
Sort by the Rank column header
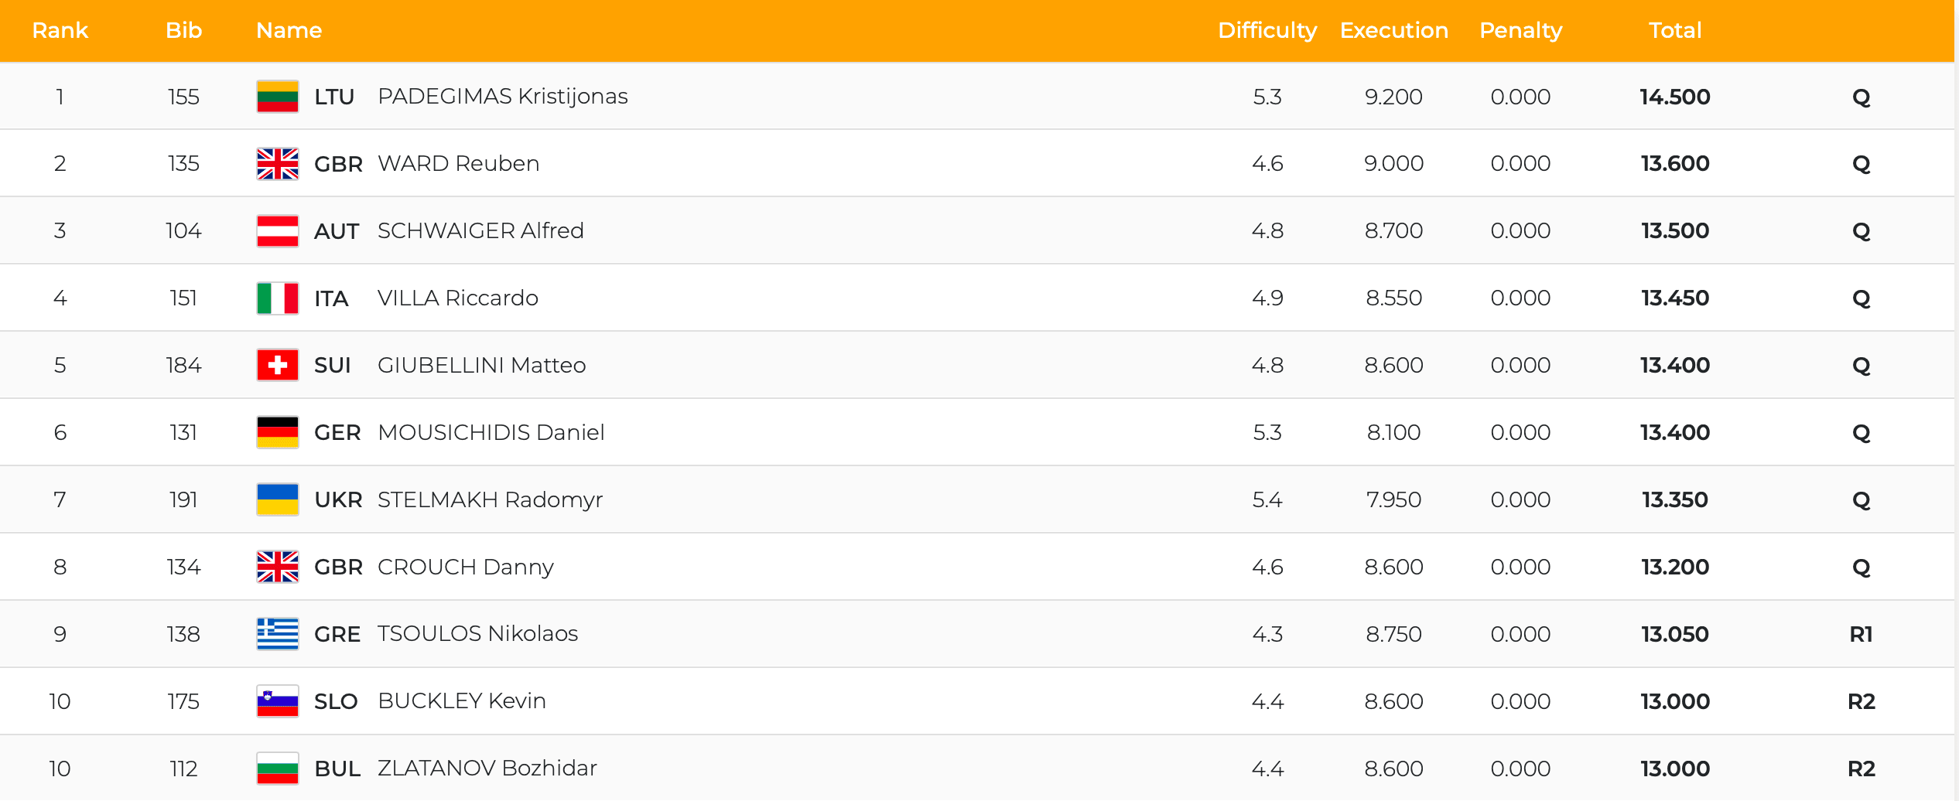[x=60, y=30]
